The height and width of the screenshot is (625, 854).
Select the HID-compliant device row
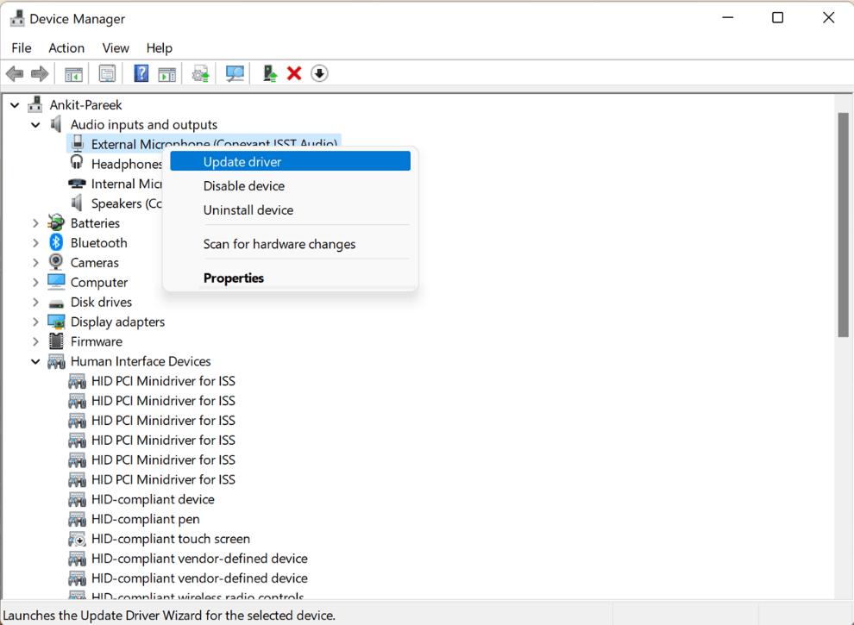click(x=153, y=499)
